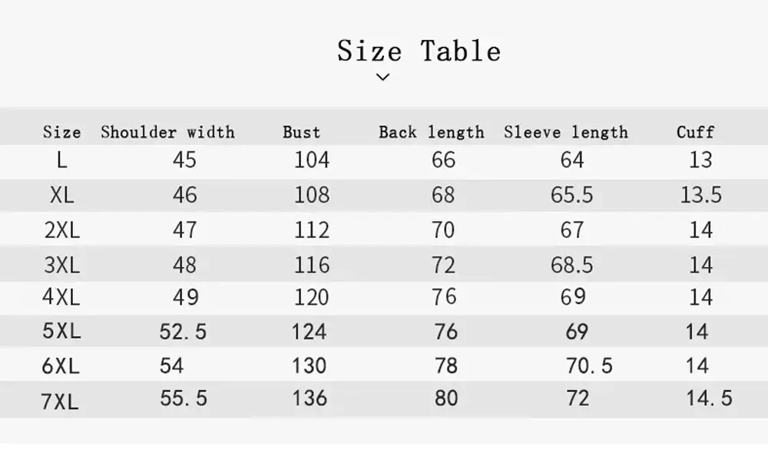
Task: Choose the 2XL size row label
Action: [x=61, y=229]
